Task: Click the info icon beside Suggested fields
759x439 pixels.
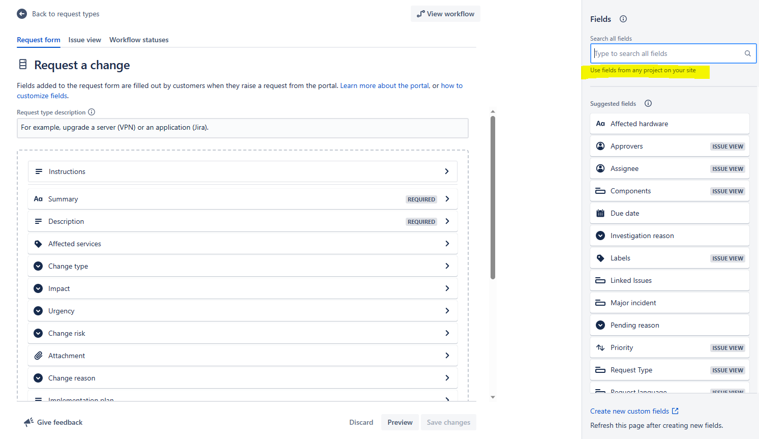Action: click(x=648, y=103)
